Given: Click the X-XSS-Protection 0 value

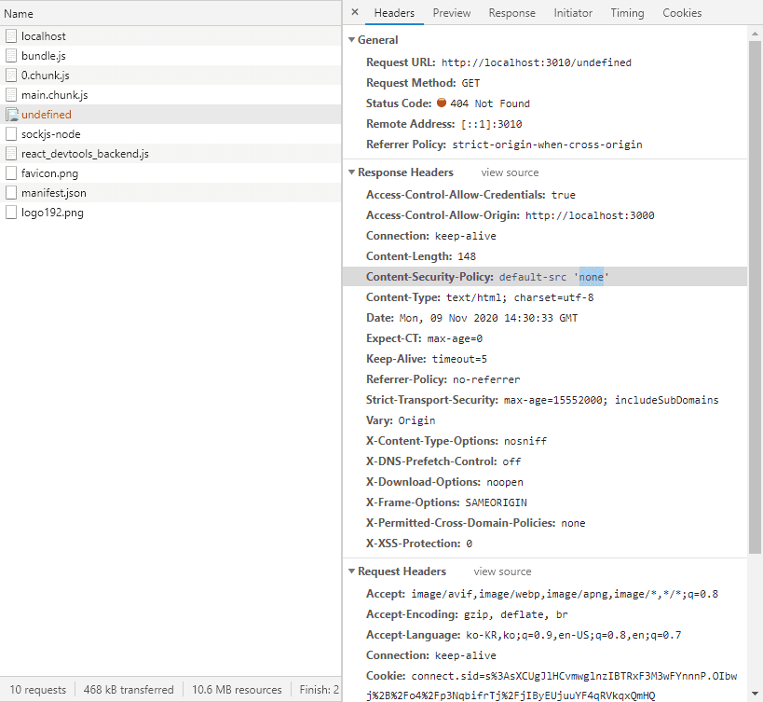Looking at the screenshot, I should (469, 544).
